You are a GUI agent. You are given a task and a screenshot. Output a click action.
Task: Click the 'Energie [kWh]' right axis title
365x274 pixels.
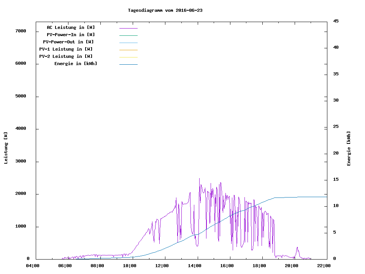349,148
